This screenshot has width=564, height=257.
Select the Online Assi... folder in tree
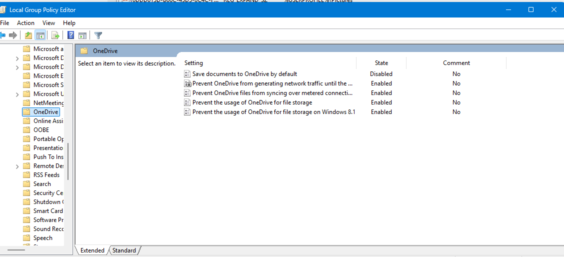click(43, 121)
